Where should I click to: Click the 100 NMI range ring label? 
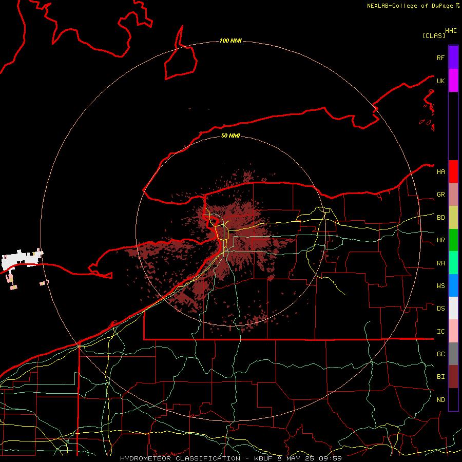click(230, 41)
